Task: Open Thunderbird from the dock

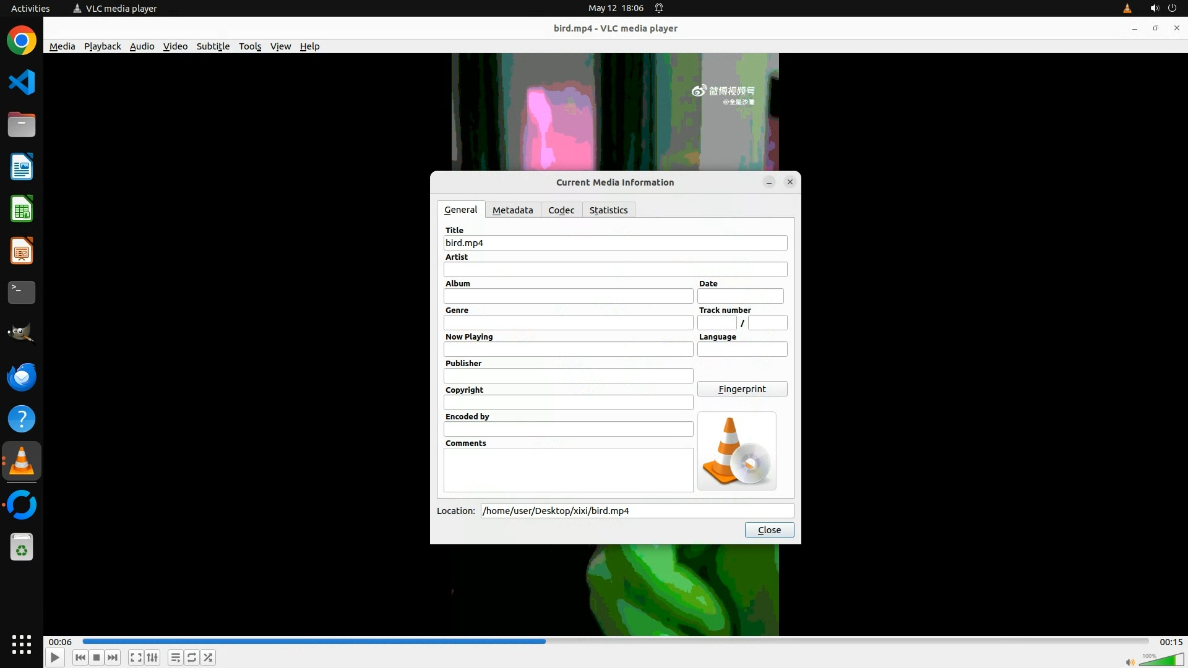Action: pos(22,377)
